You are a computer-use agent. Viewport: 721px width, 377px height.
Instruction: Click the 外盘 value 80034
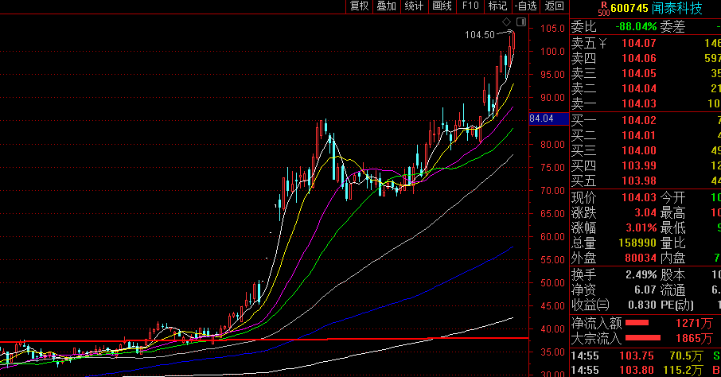pos(641,258)
